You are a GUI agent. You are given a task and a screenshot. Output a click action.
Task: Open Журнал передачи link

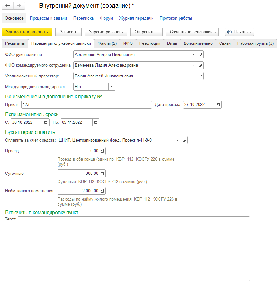click(136, 18)
